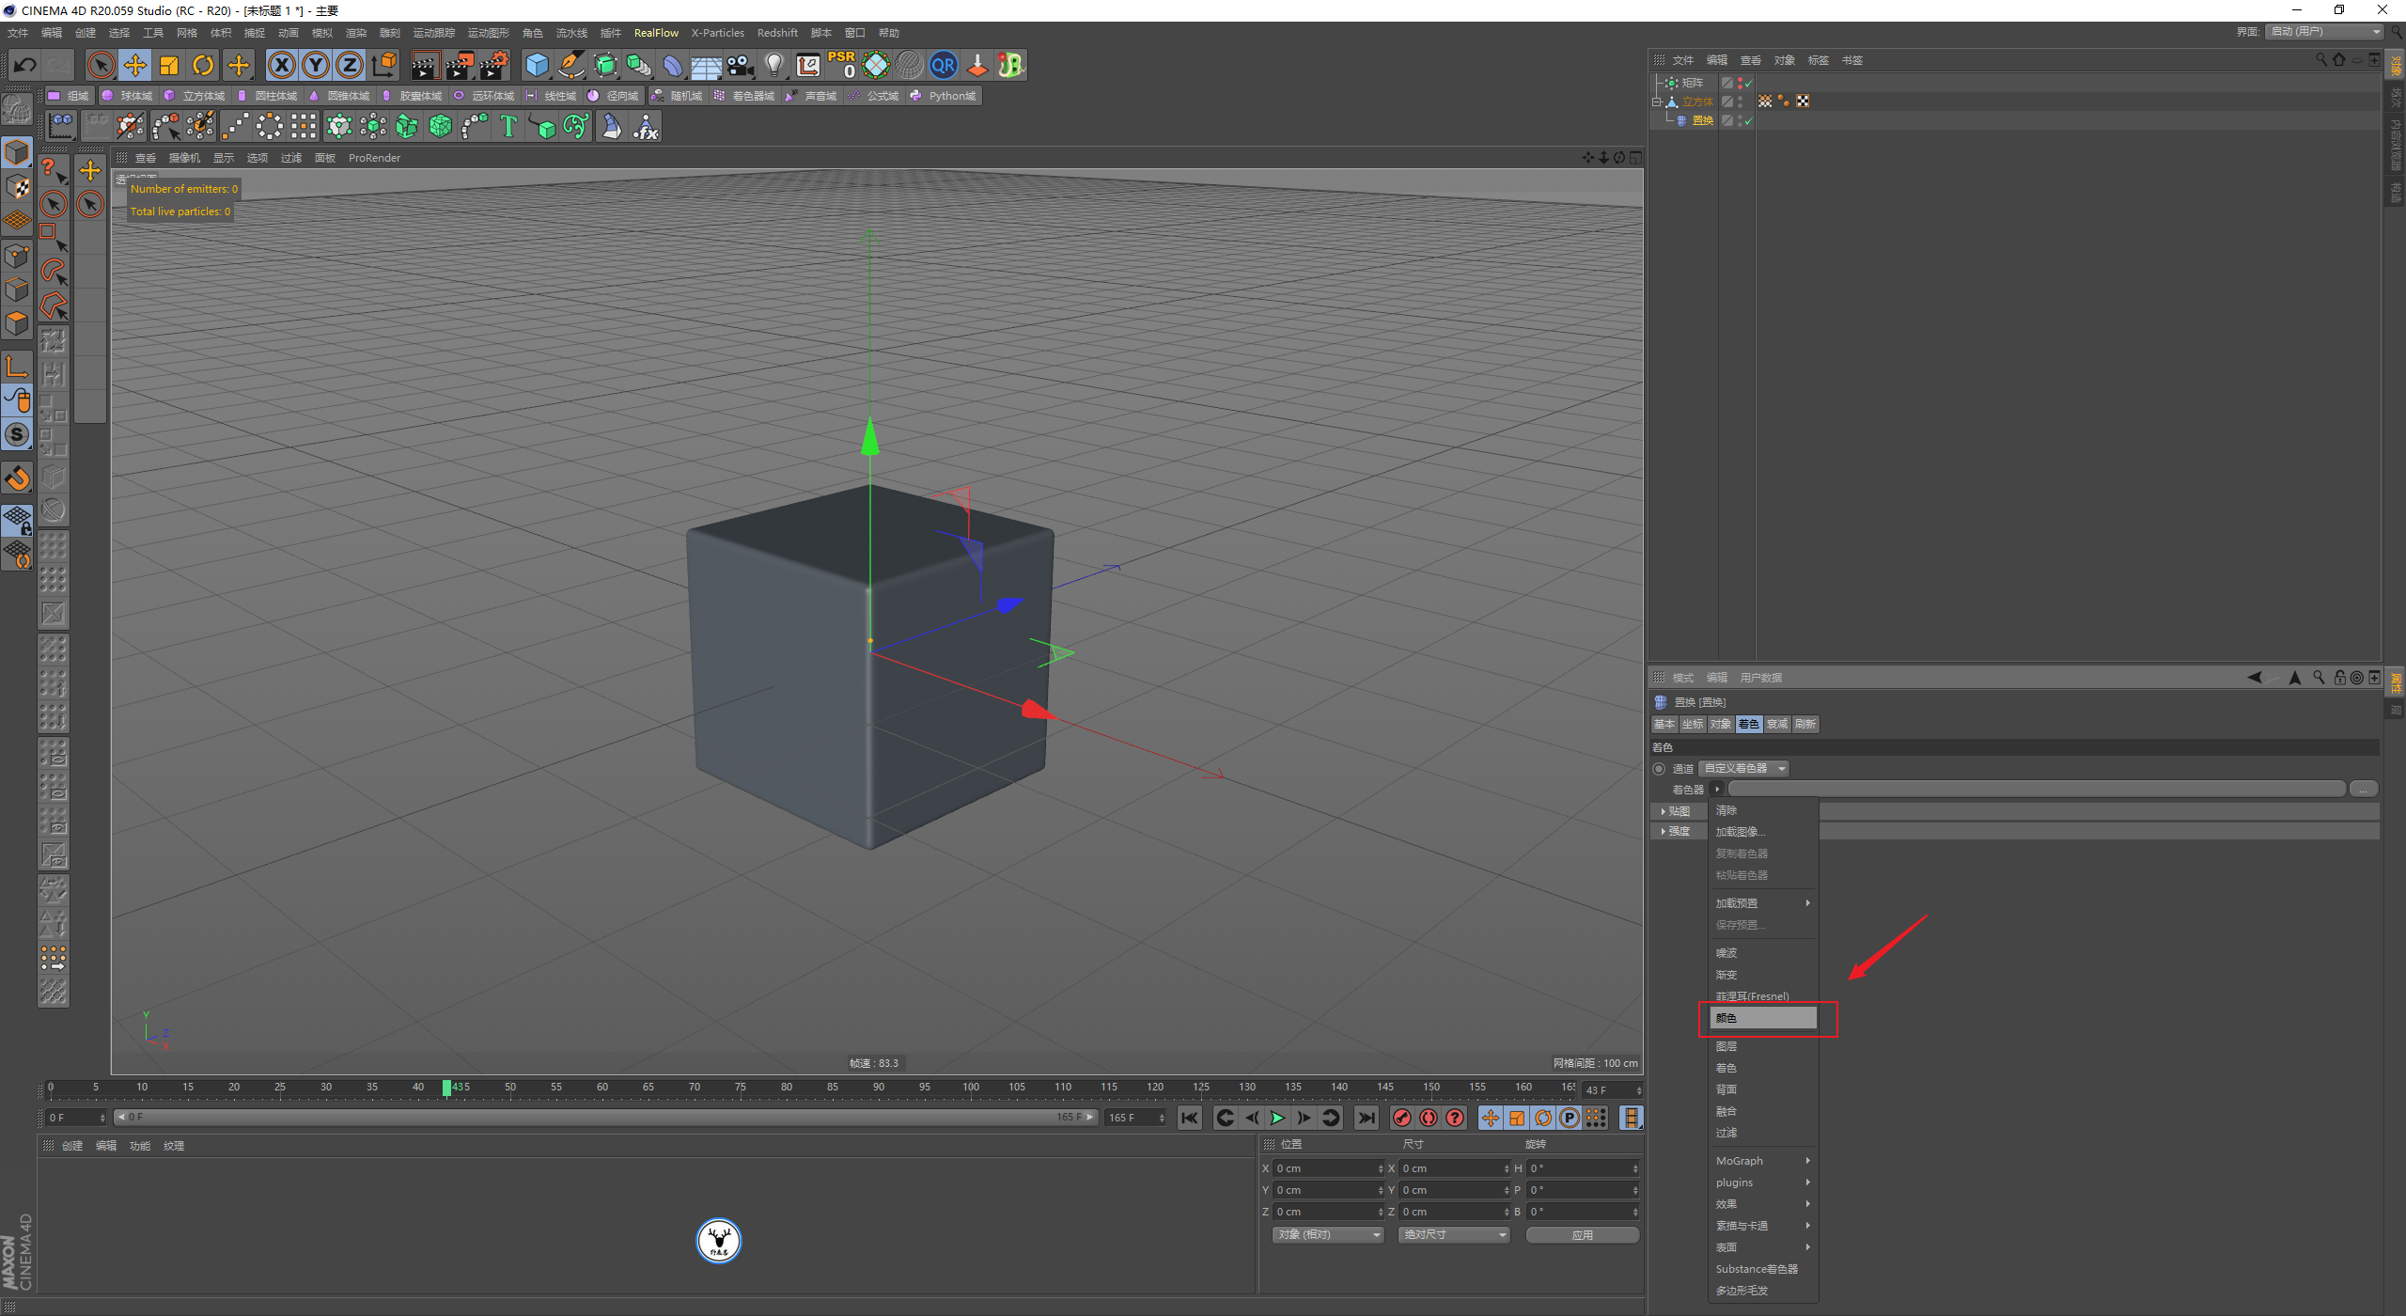Click the shader browse '...' button
Viewport: 2406px width, 1316px height.
coord(2363,790)
